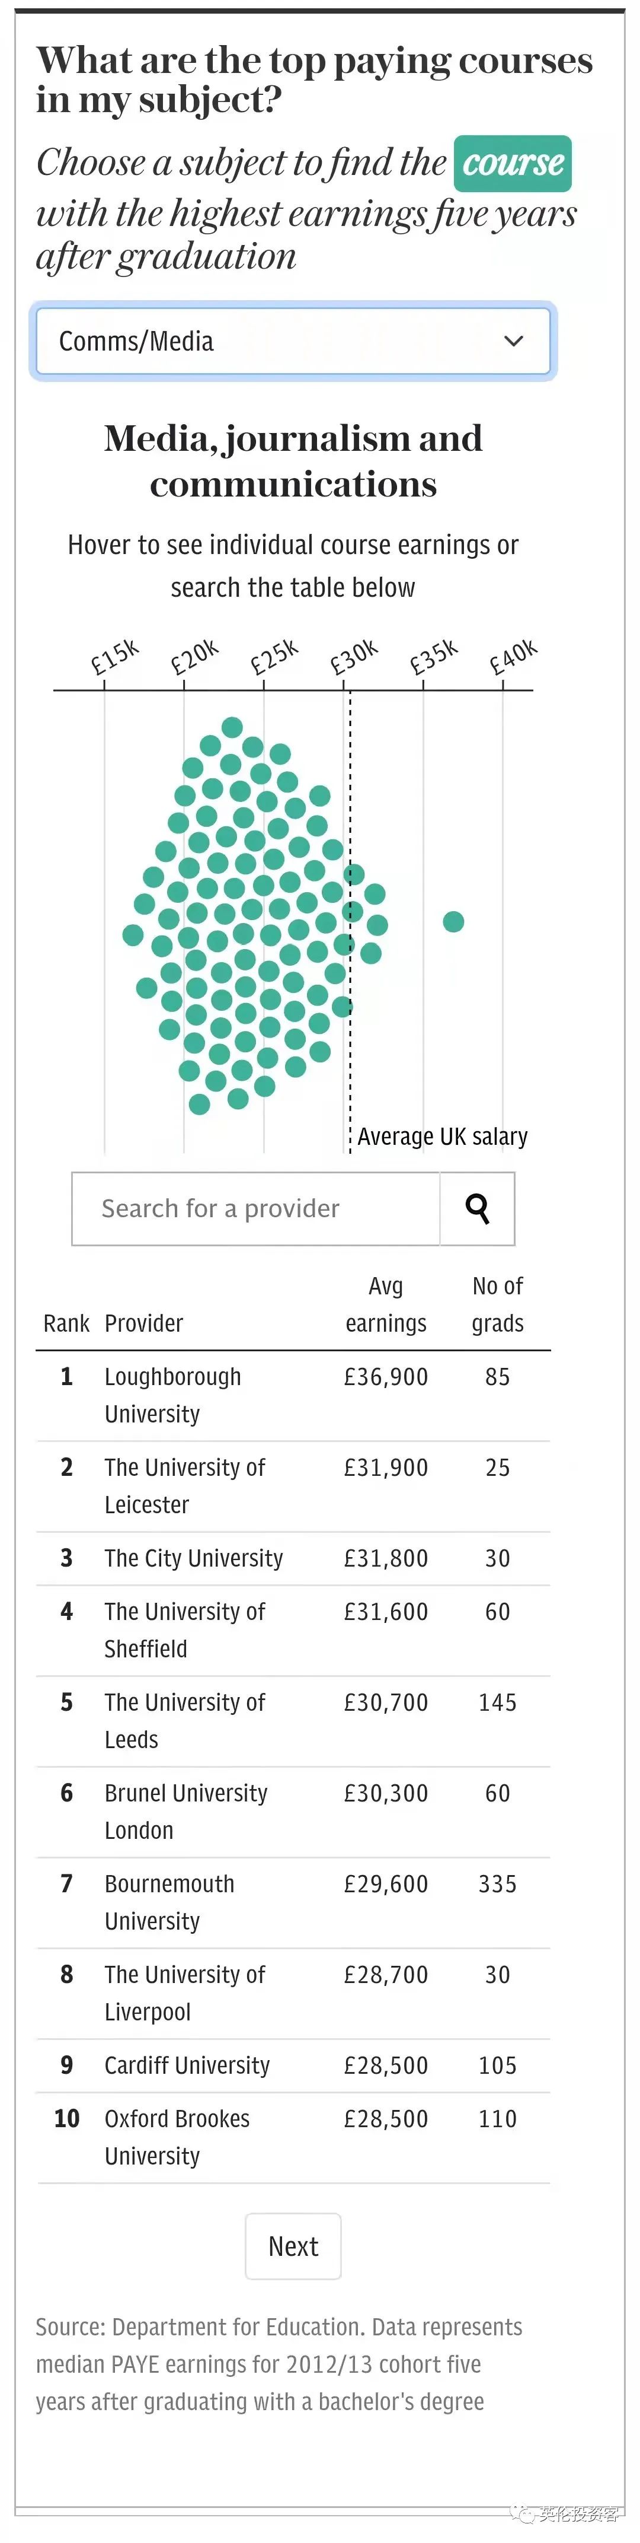Click the leftmost dot in the swarm chart
The height and width of the screenshot is (2543, 640).
pos(133,934)
